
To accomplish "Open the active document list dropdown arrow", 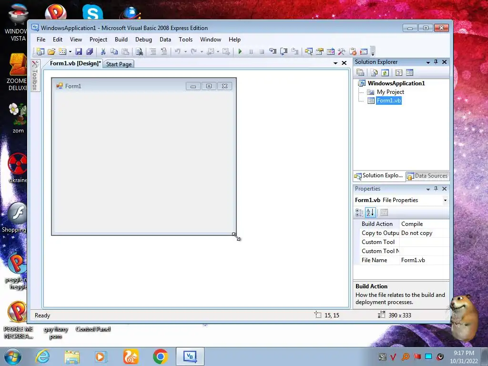I will tap(335, 63).
